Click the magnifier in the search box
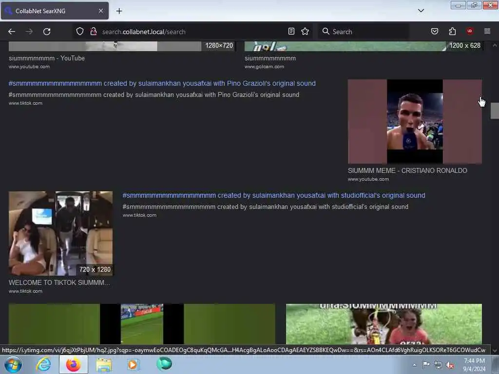The image size is (499, 374). click(x=326, y=31)
